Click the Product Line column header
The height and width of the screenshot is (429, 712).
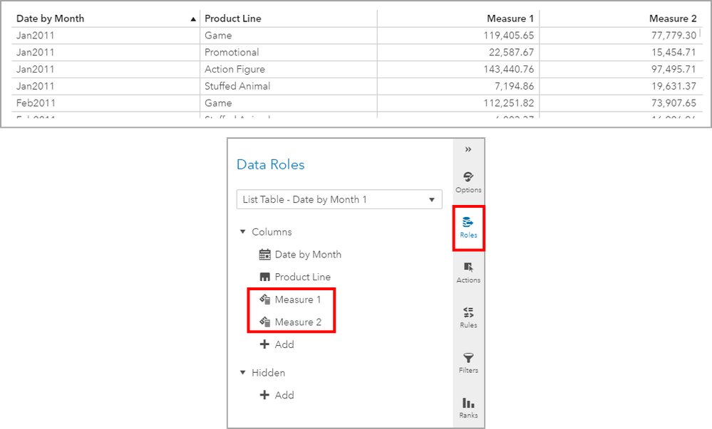click(x=232, y=18)
